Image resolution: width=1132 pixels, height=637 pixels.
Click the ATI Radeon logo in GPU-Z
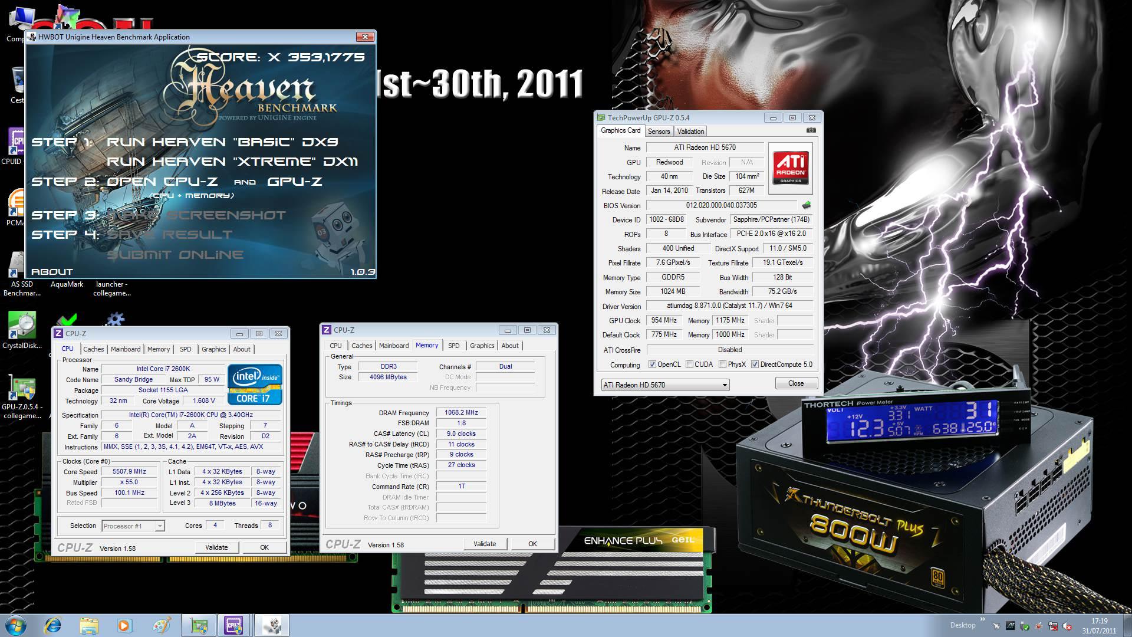790,168
